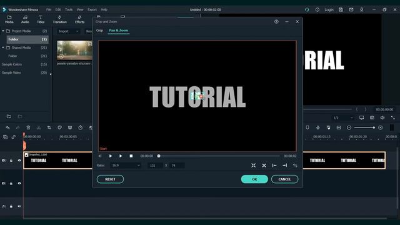Image resolution: width=400 pixels, height=225 pixels.
Task: Click the Add track icon above track headers
Action: coord(5,137)
